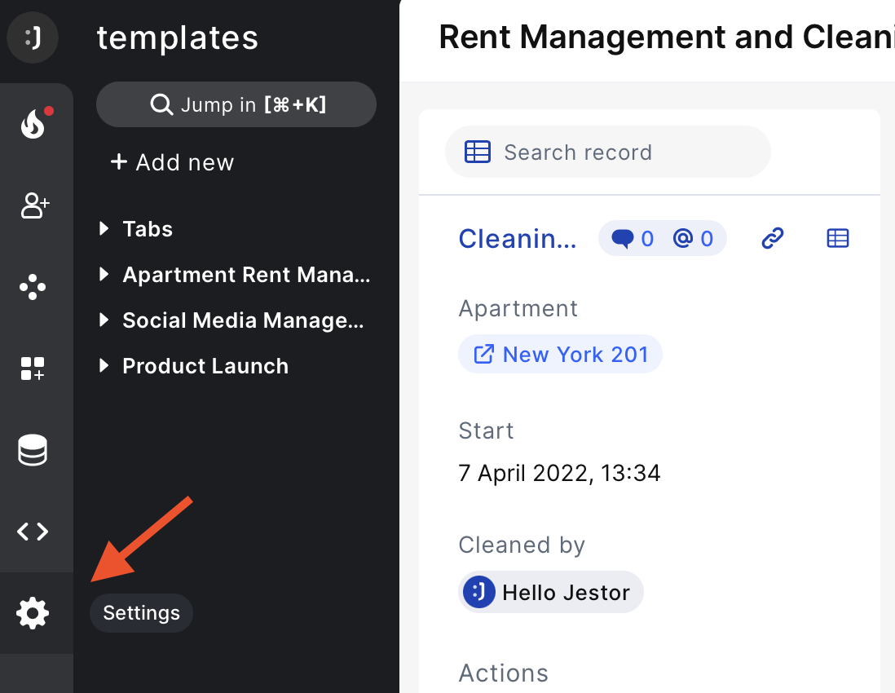Select Product Launch in sidebar
This screenshot has width=895, height=693.
[x=205, y=366]
